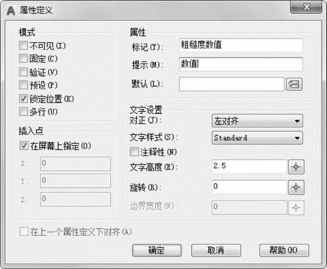Uncheck the 锁定位置 (Lock position) checkbox

point(23,98)
